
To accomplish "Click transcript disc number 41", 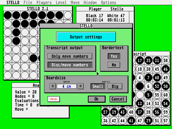I will [x=131, y=121].
